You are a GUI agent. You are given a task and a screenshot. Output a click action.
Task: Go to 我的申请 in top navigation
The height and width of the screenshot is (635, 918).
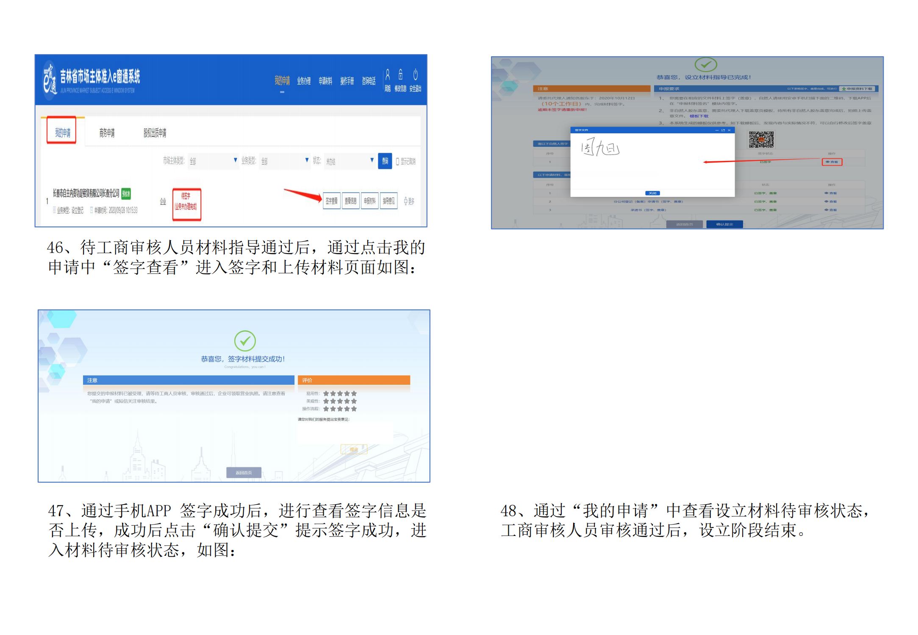click(282, 80)
